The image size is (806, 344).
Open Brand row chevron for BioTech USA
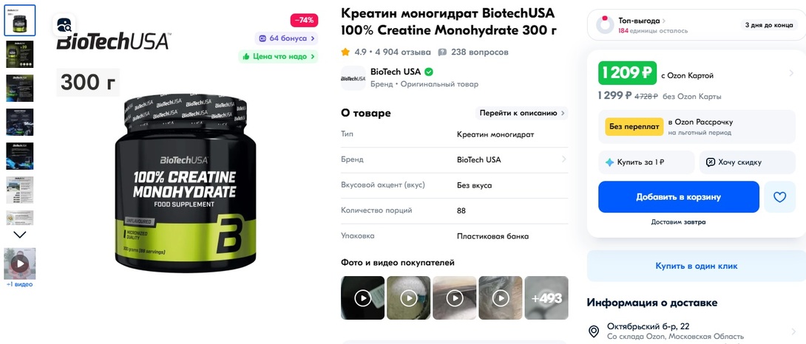(x=564, y=159)
